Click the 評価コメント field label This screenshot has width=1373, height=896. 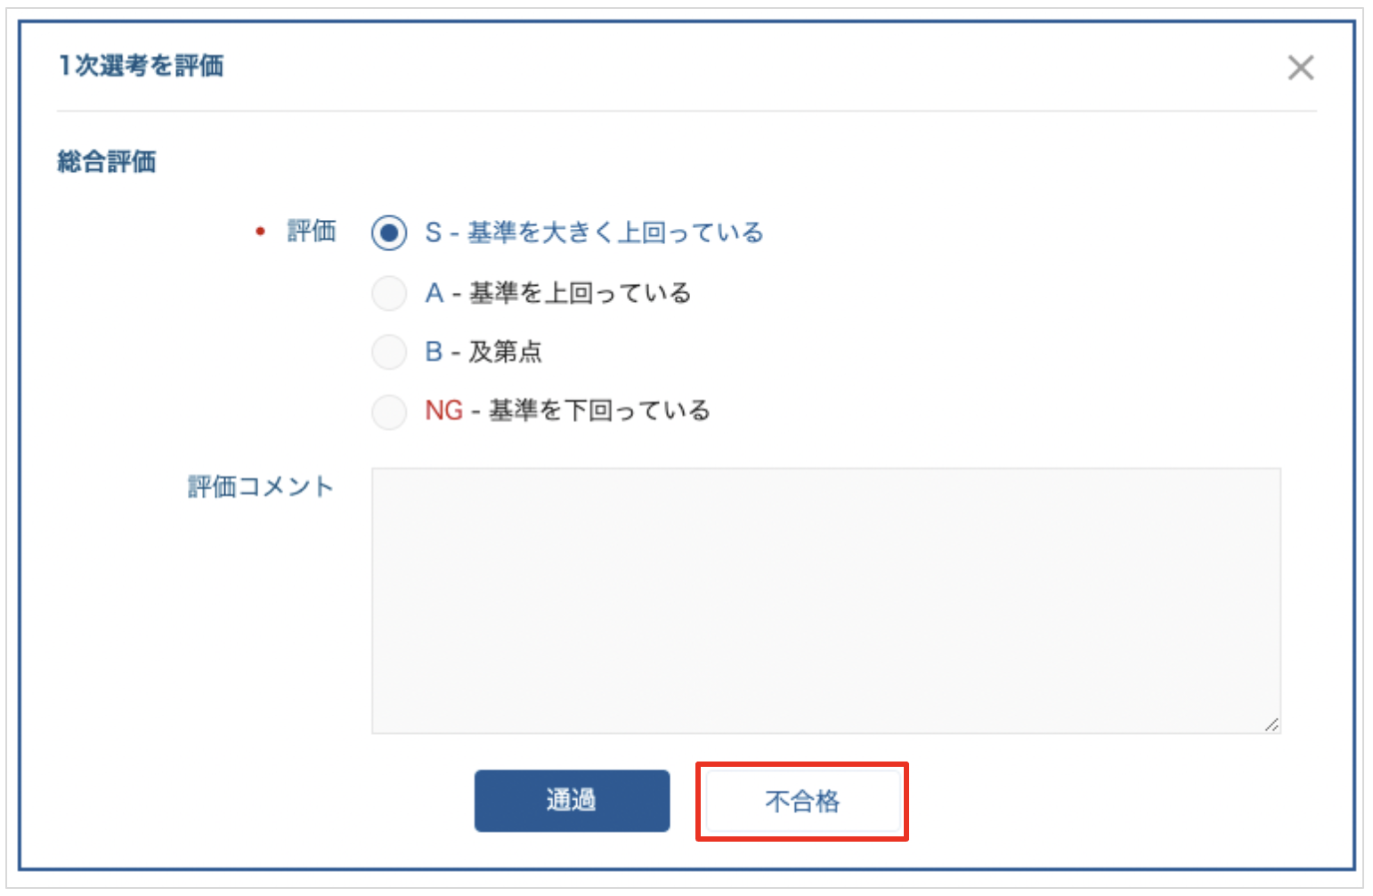click(x=261, y=487)
